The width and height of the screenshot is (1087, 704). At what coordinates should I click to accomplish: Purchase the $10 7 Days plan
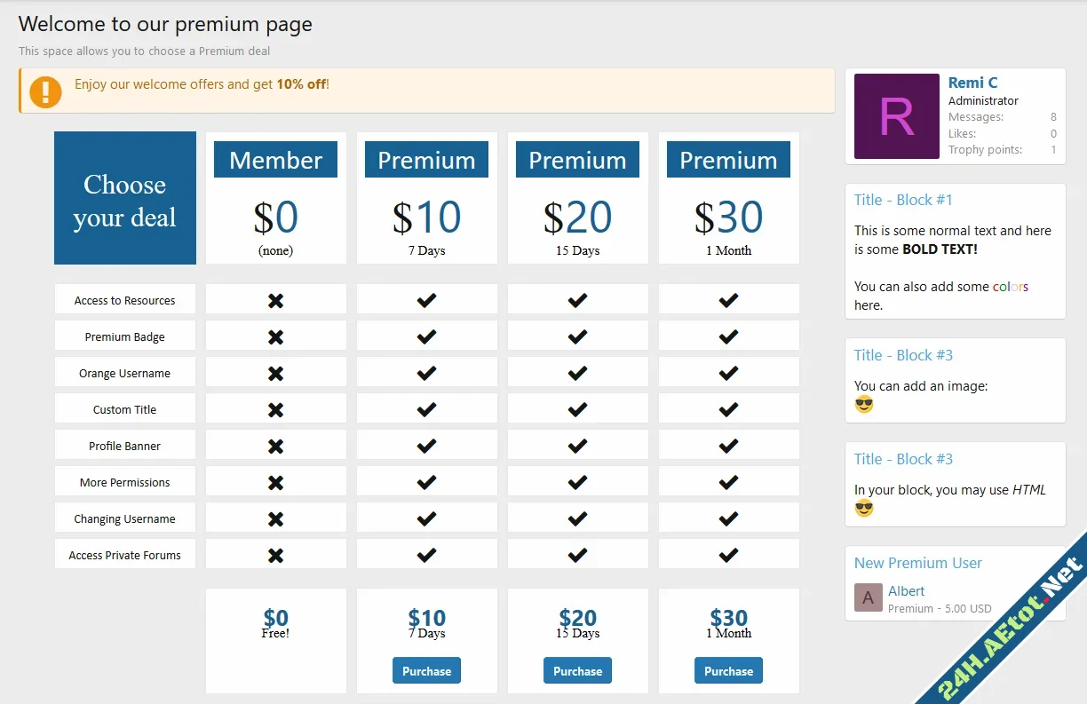click(x=426, y=670)
